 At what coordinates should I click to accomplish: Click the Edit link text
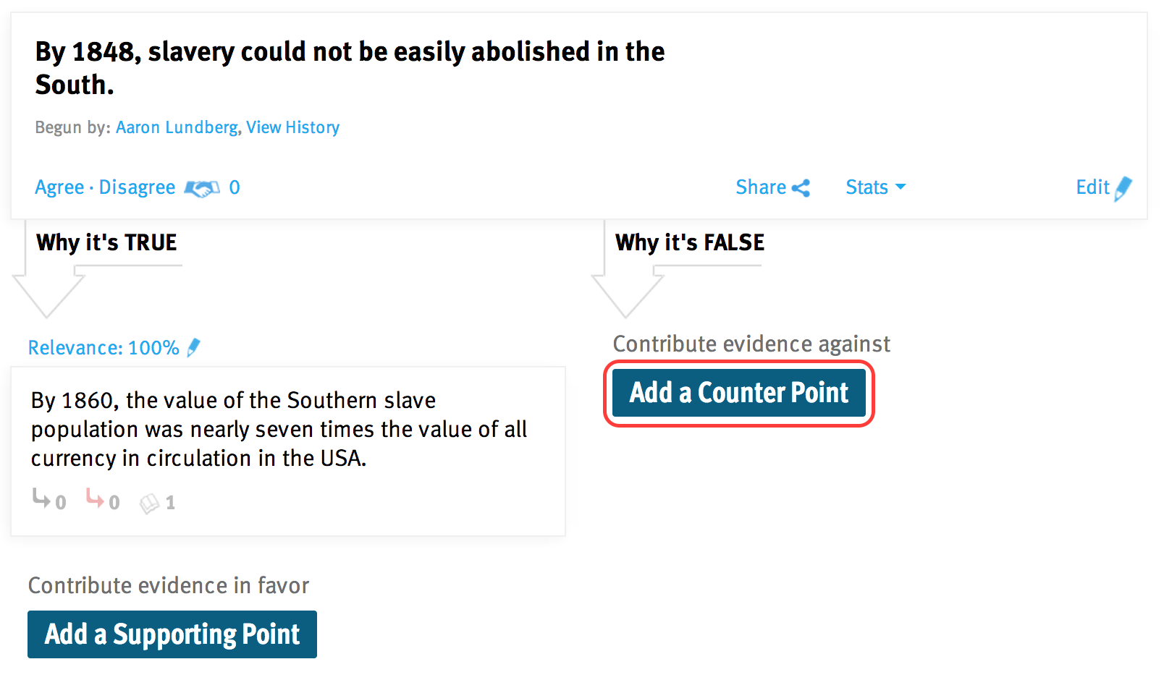coord(1092,187)
